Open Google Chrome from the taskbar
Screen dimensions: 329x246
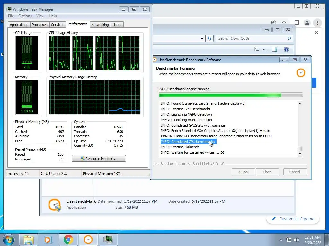point(68,240)
